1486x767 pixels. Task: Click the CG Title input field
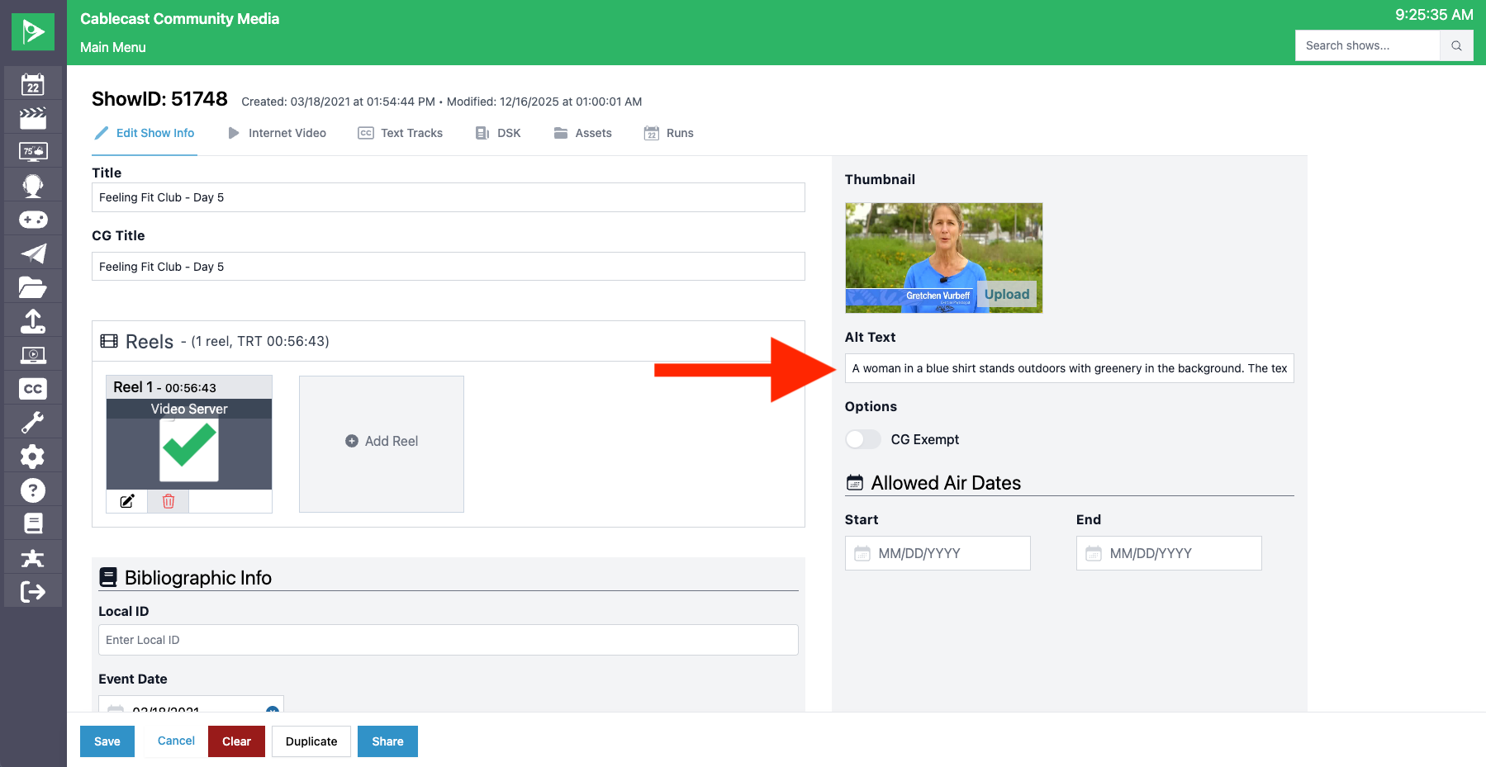click(x=449, y=267)
